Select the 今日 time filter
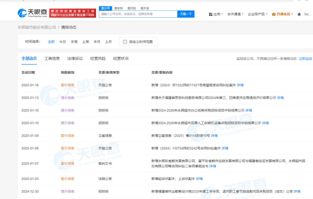313x199 pixels. click(x=63, y=42)
